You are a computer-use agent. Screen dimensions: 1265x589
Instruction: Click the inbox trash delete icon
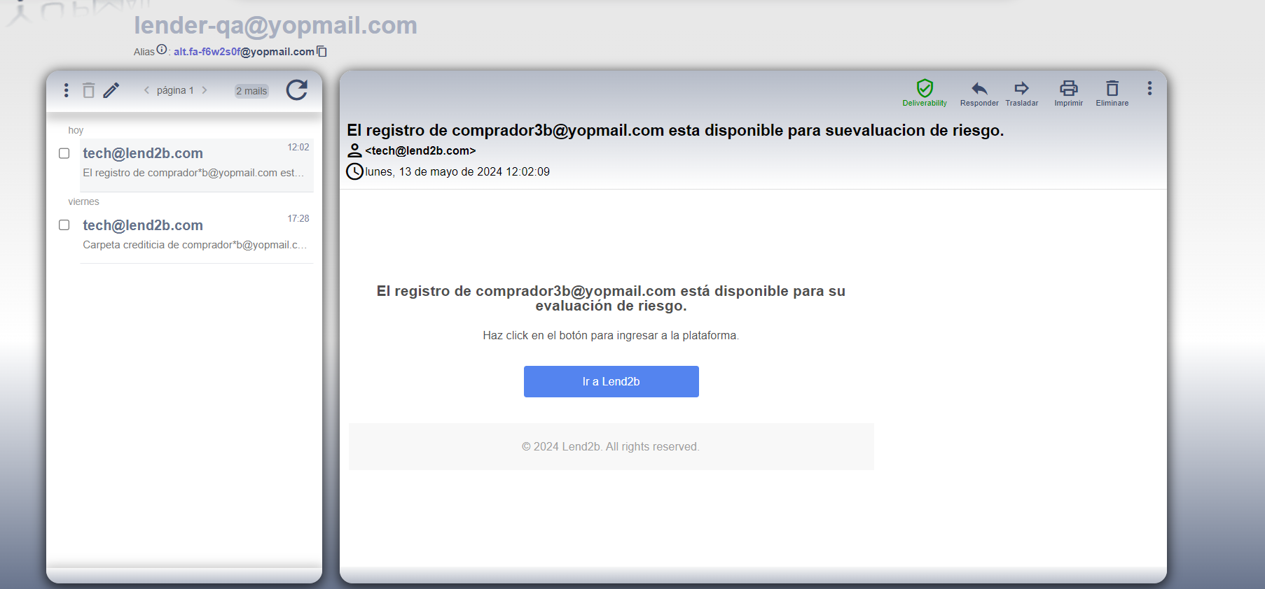88,90
